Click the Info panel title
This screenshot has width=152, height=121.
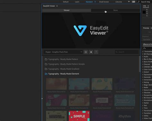pos(145,6)
